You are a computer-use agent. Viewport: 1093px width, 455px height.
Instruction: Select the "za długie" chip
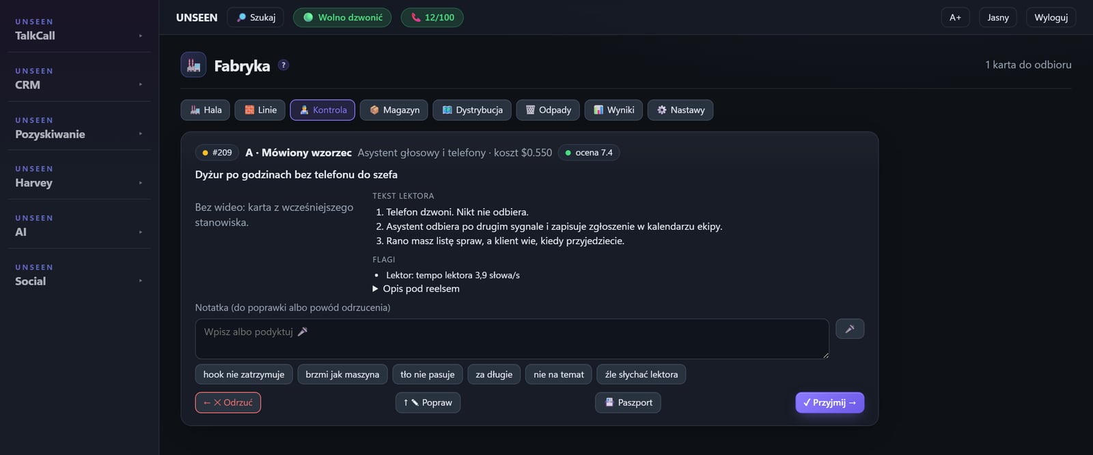pyautogui.click(x=494, y=375)
